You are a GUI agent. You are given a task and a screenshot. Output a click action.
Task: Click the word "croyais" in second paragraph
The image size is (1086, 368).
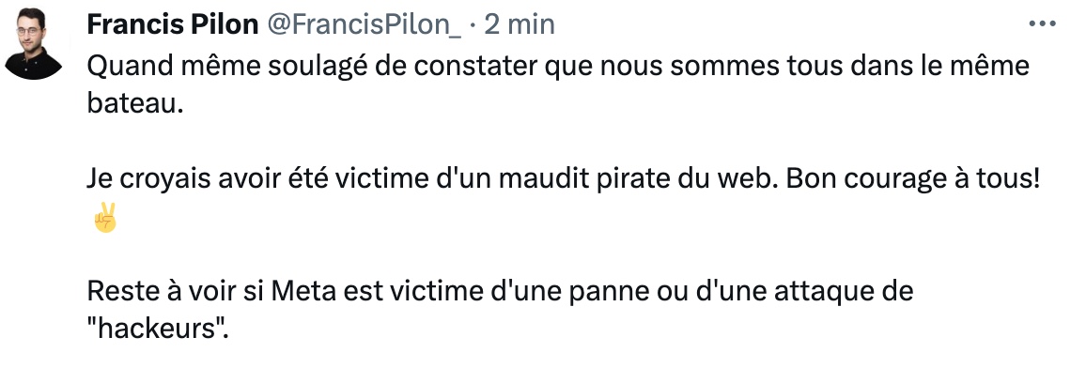coord(157,180)
